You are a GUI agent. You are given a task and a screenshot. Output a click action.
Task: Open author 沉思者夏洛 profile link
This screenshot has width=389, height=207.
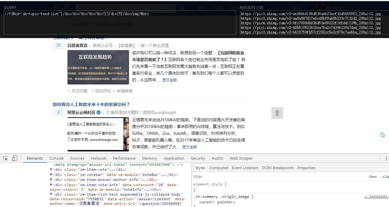point(78,45)
